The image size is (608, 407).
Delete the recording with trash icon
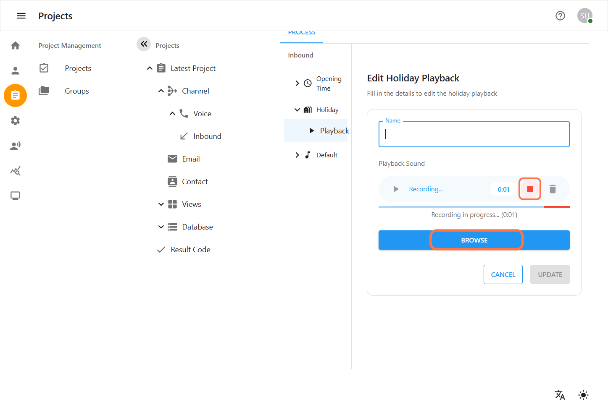click(553, 189)
